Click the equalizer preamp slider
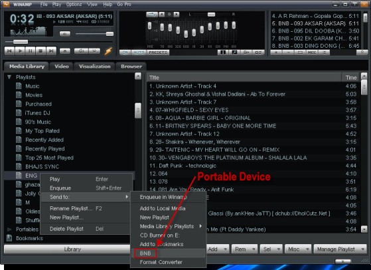 pos(149,26)
